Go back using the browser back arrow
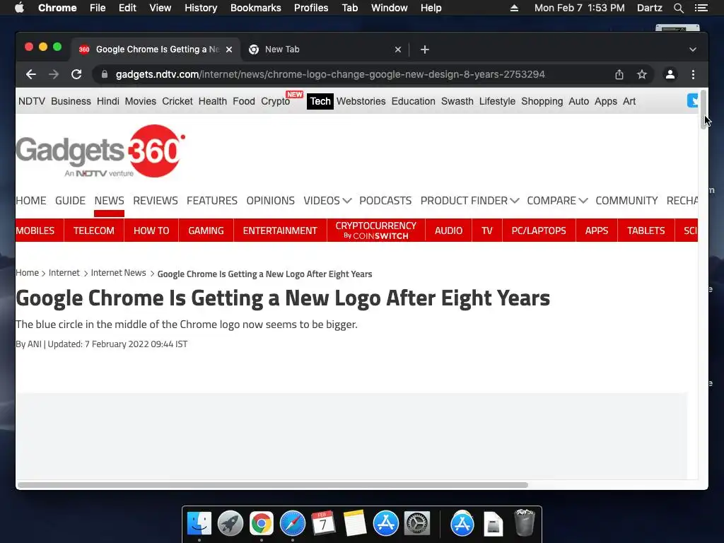724x543 pixels. pyautogui.click(x=31, y=74)
